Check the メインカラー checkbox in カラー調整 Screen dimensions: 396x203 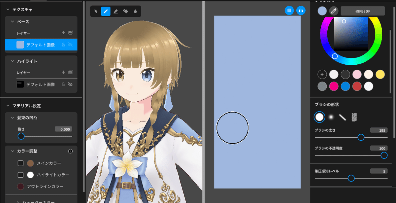[x=20, y=163]
